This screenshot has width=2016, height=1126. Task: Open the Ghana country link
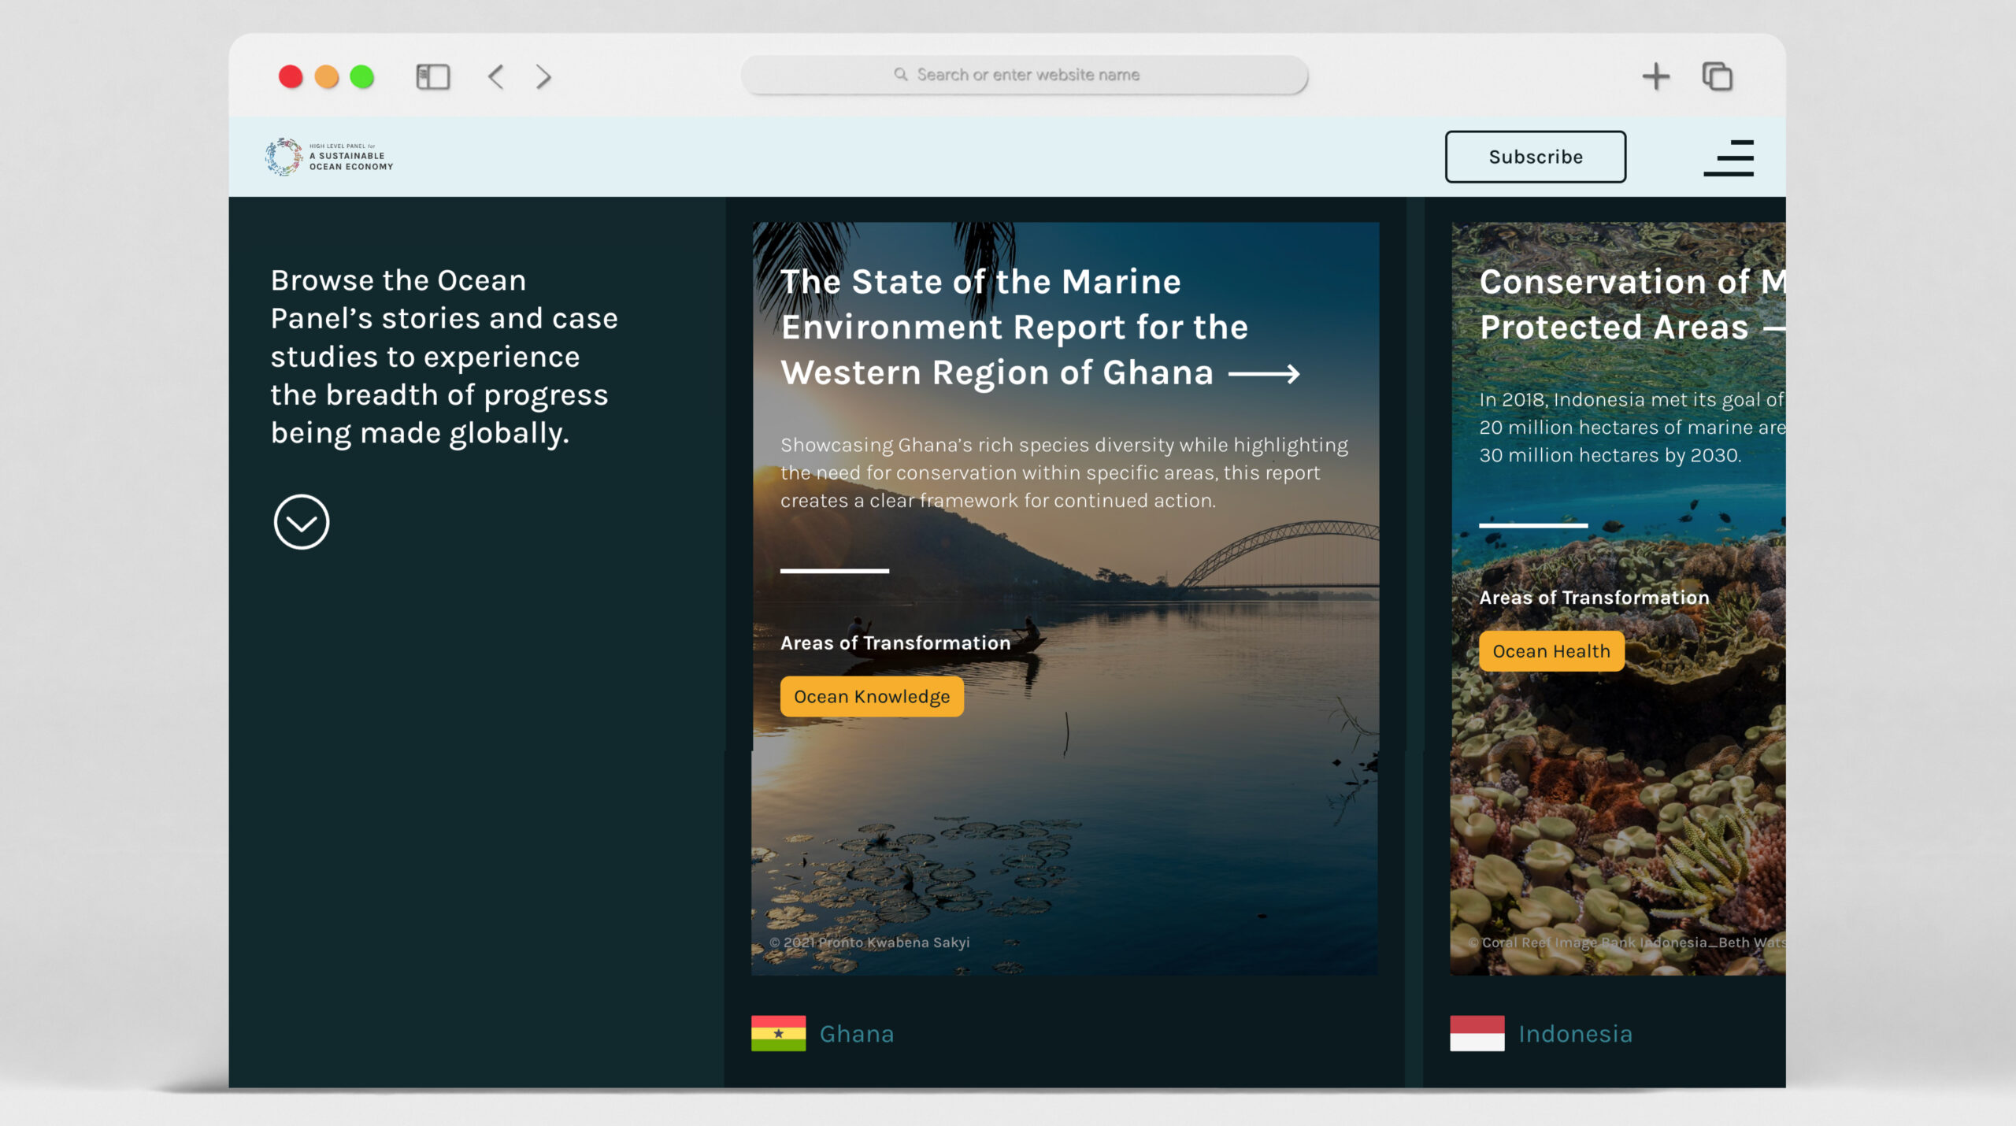coord(857,1034)
